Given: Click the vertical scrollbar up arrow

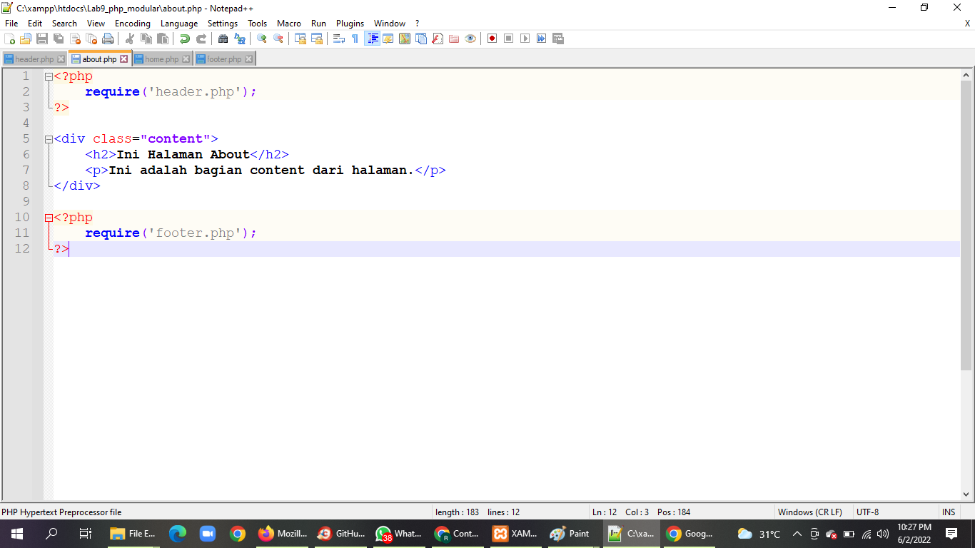Looking at the screenshot, I should 967,75.
